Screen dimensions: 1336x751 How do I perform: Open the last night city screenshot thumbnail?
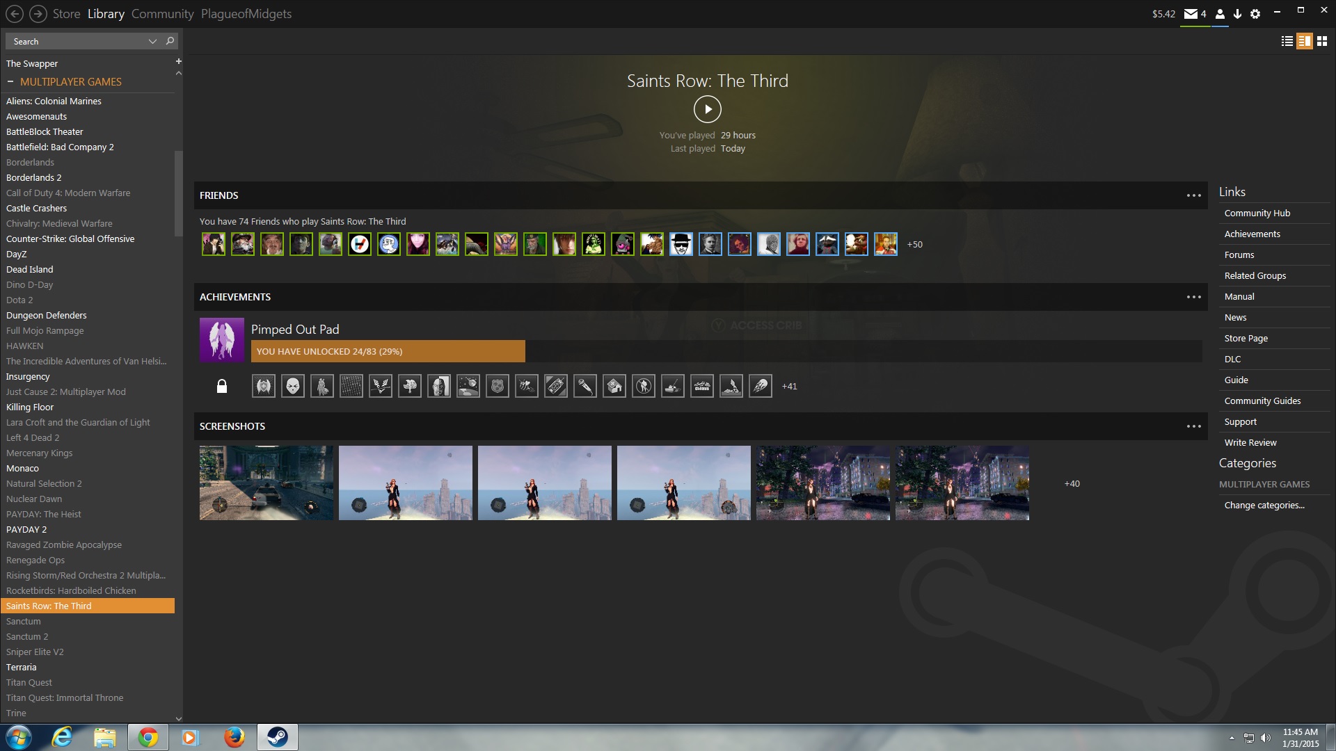click(x=962, y=483)
